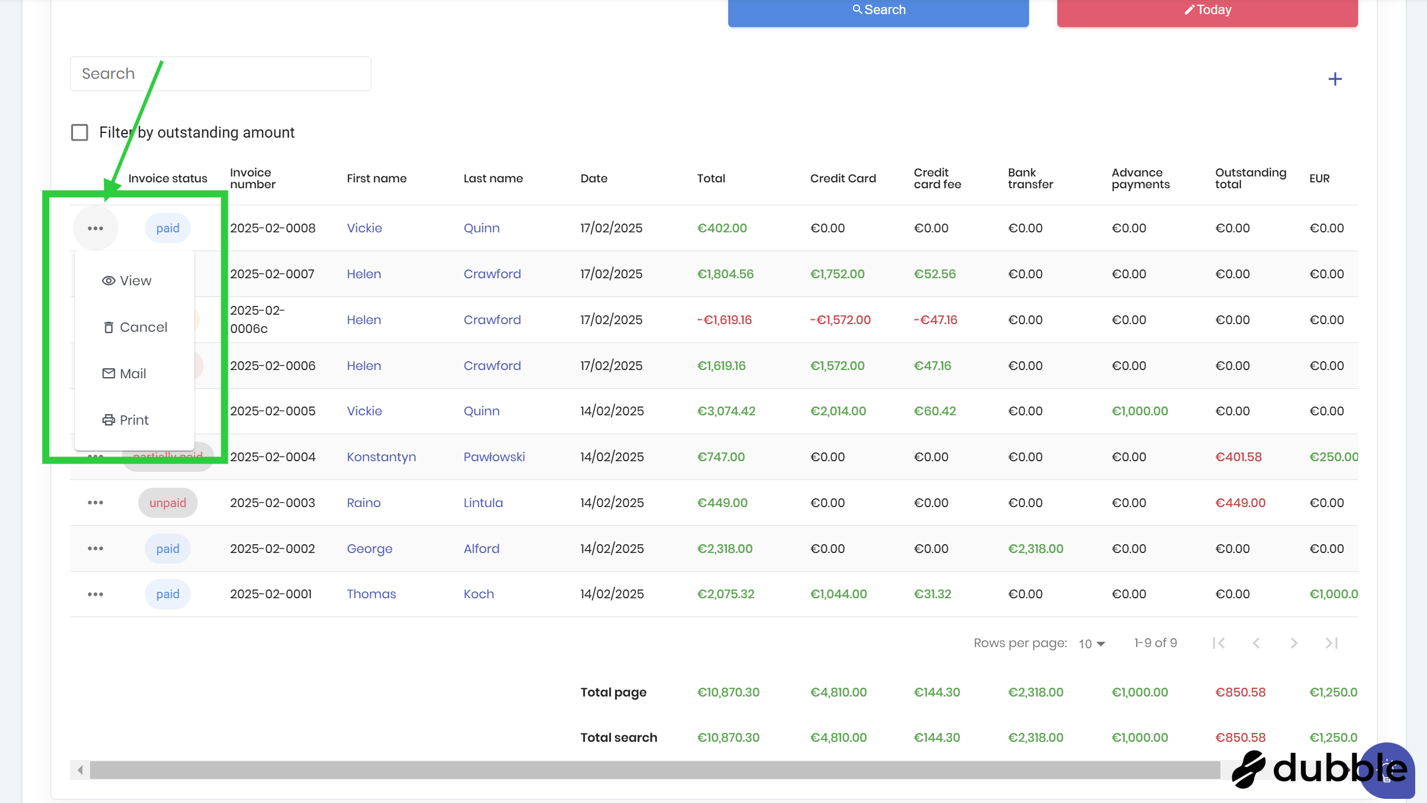Click in the Search input field

220,74
